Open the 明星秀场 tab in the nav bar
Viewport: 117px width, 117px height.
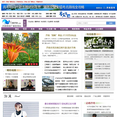click(87, 29)
